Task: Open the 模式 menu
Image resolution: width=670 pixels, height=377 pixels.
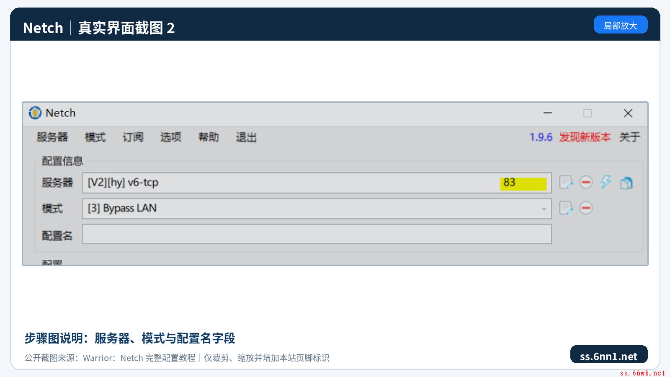Action: (x=95, y=137)
